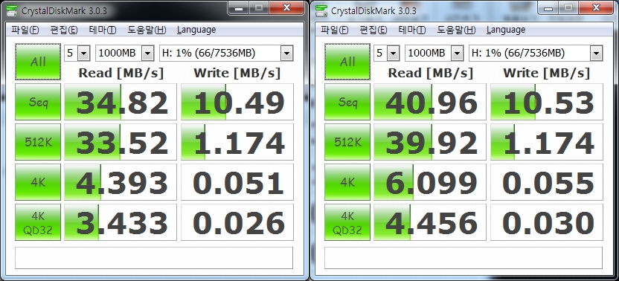Expand 1000MB test size dropdown in right window
Screen dimensions: 619x281
pos(457,54)
